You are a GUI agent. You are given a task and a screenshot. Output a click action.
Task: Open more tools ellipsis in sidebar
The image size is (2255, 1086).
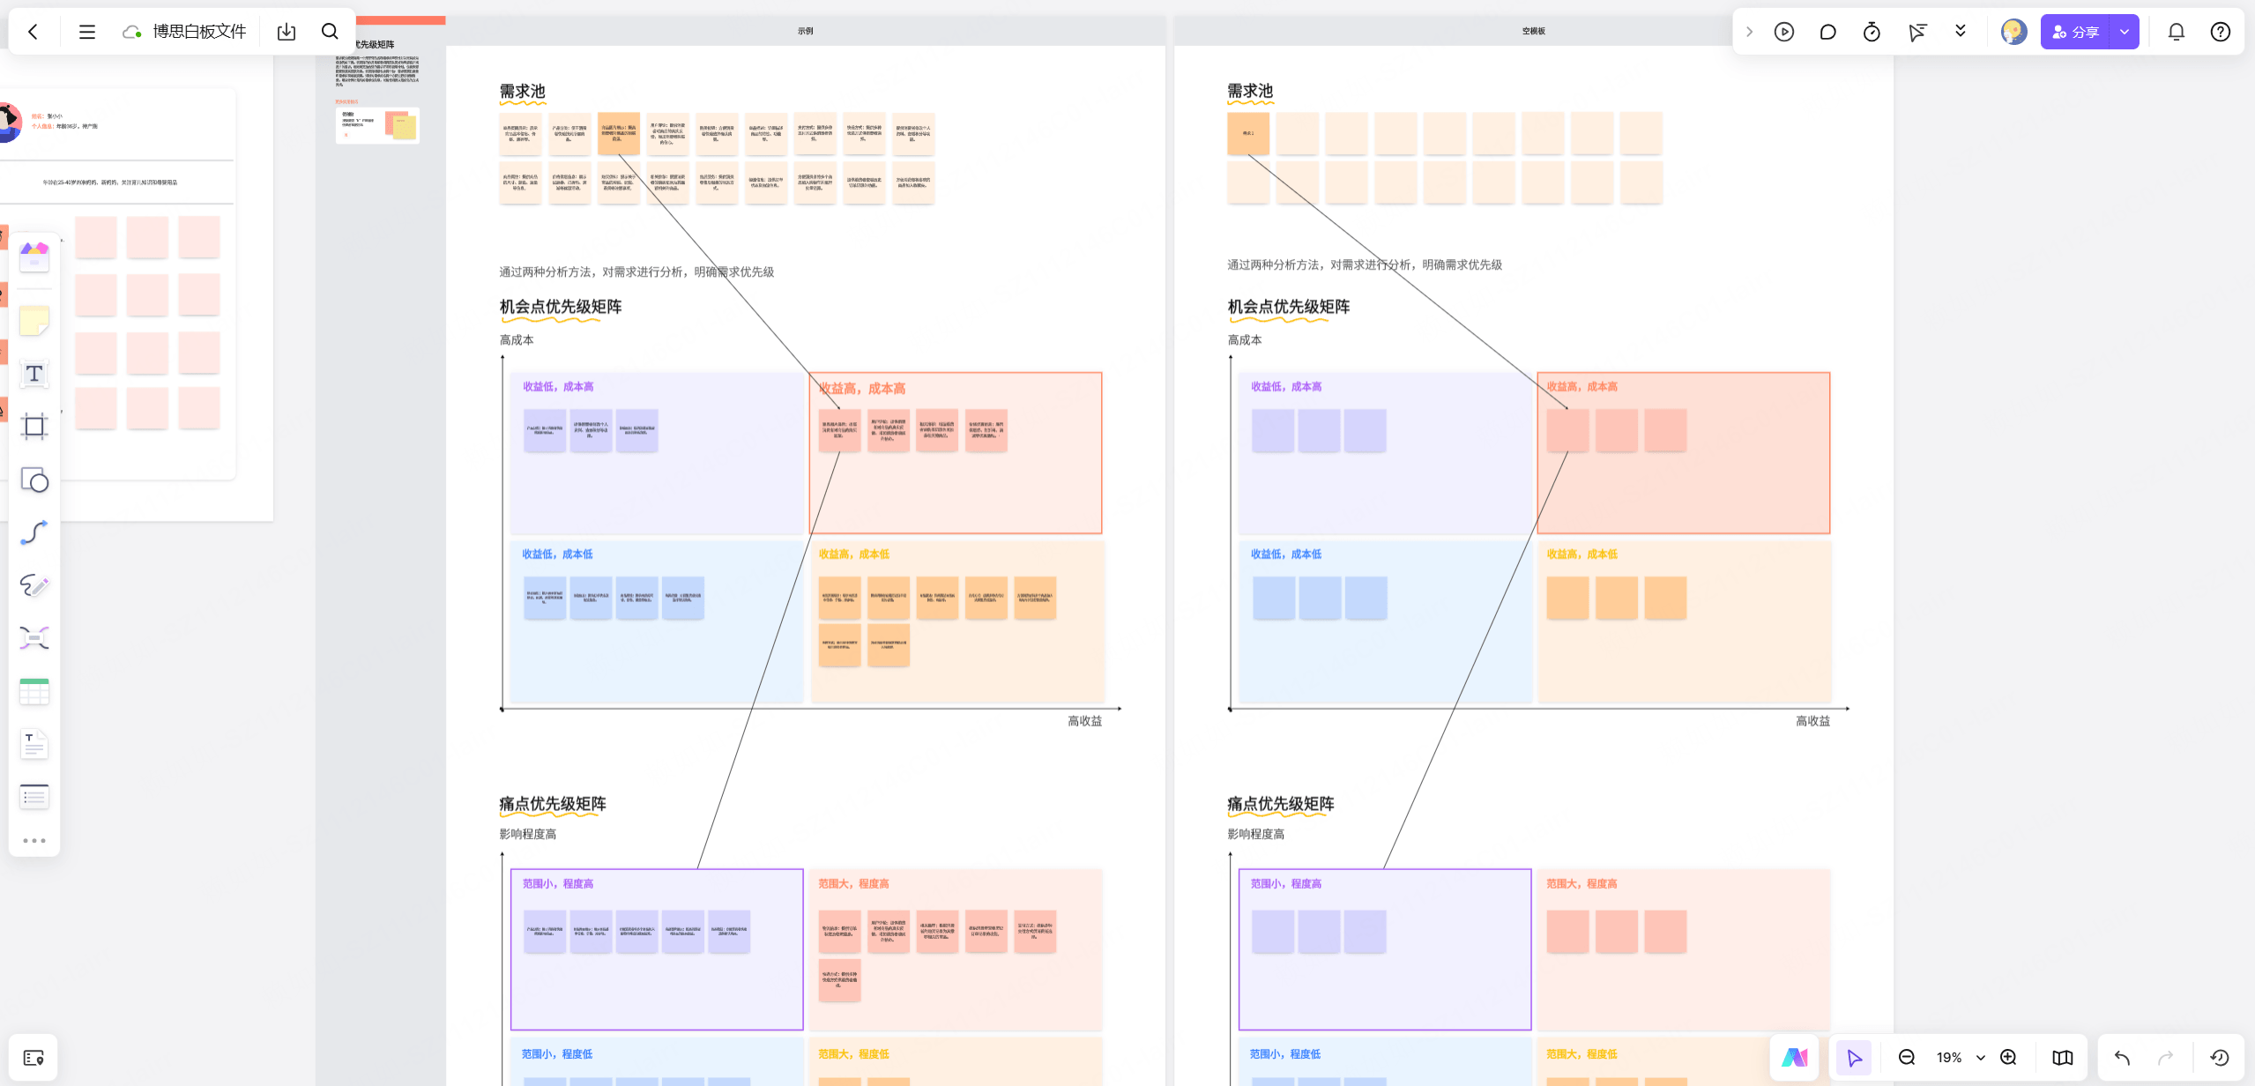click(33, 841)
